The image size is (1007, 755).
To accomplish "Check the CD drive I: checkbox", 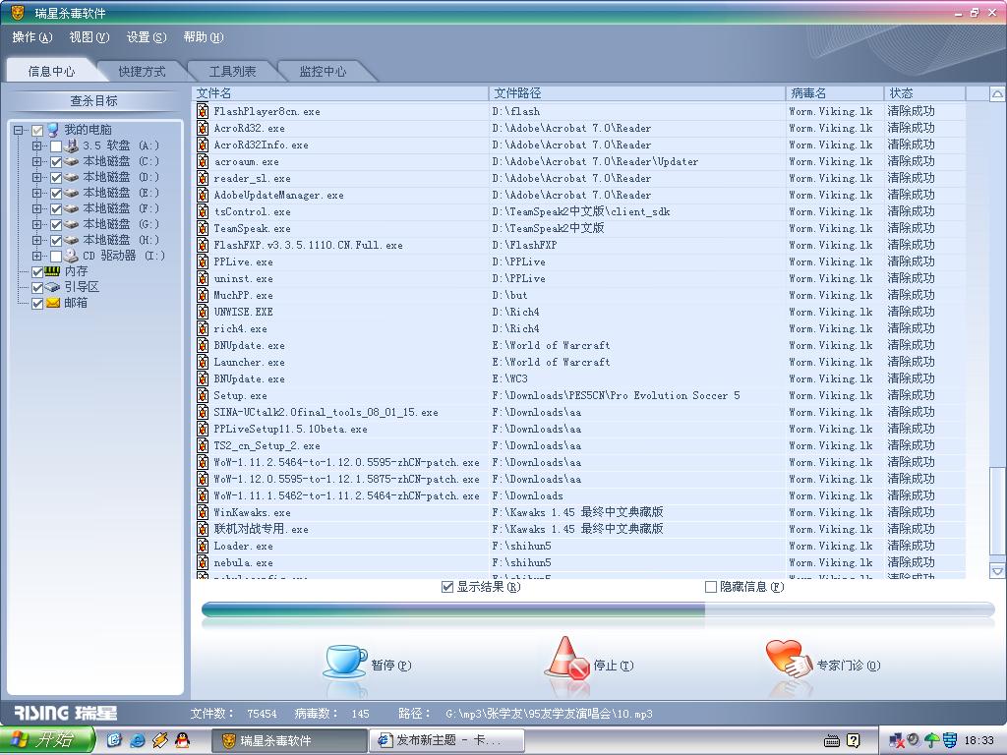I will 56,257.
